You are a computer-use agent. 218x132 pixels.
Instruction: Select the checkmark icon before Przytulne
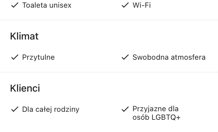[15, 57]
